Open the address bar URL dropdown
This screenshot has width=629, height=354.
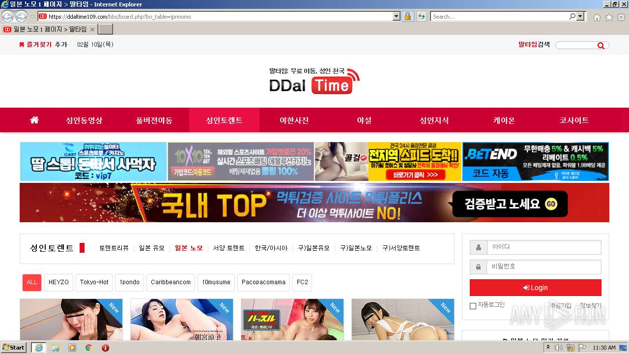397,16
